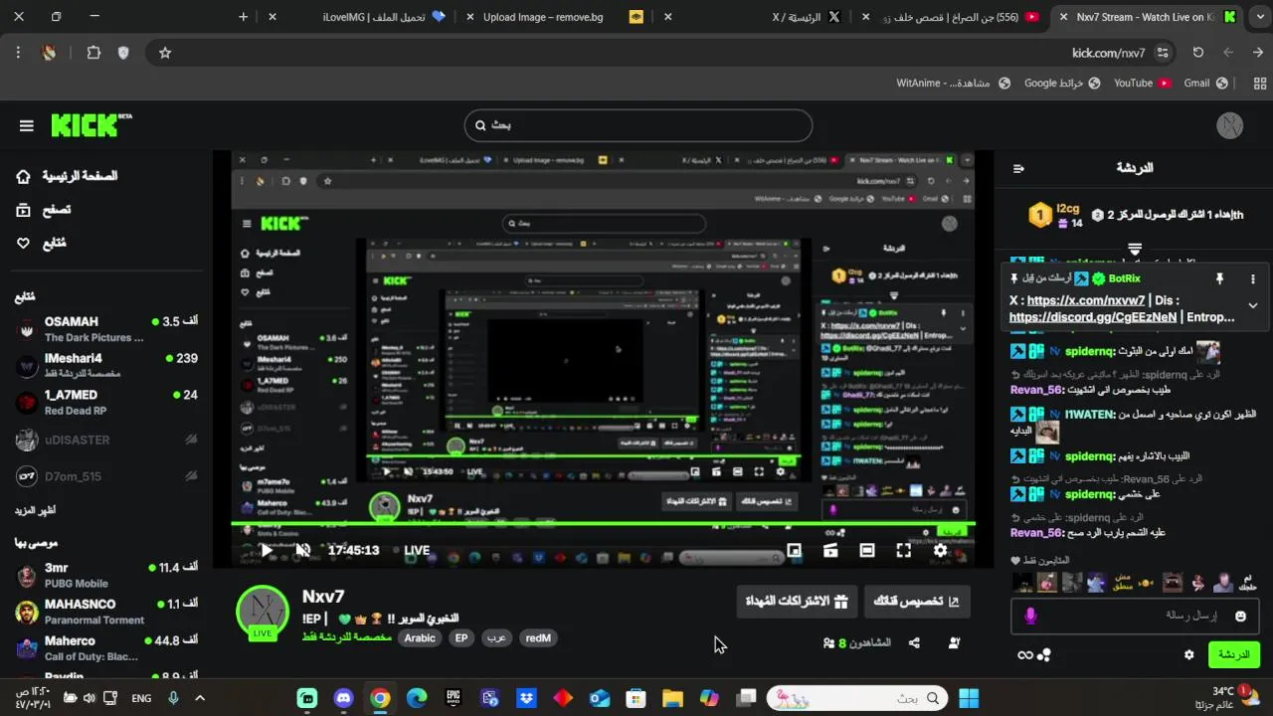Open the YouTube bookmark
The image size is (1273, 716).
pyautogui.click(x=1142, y=84)
